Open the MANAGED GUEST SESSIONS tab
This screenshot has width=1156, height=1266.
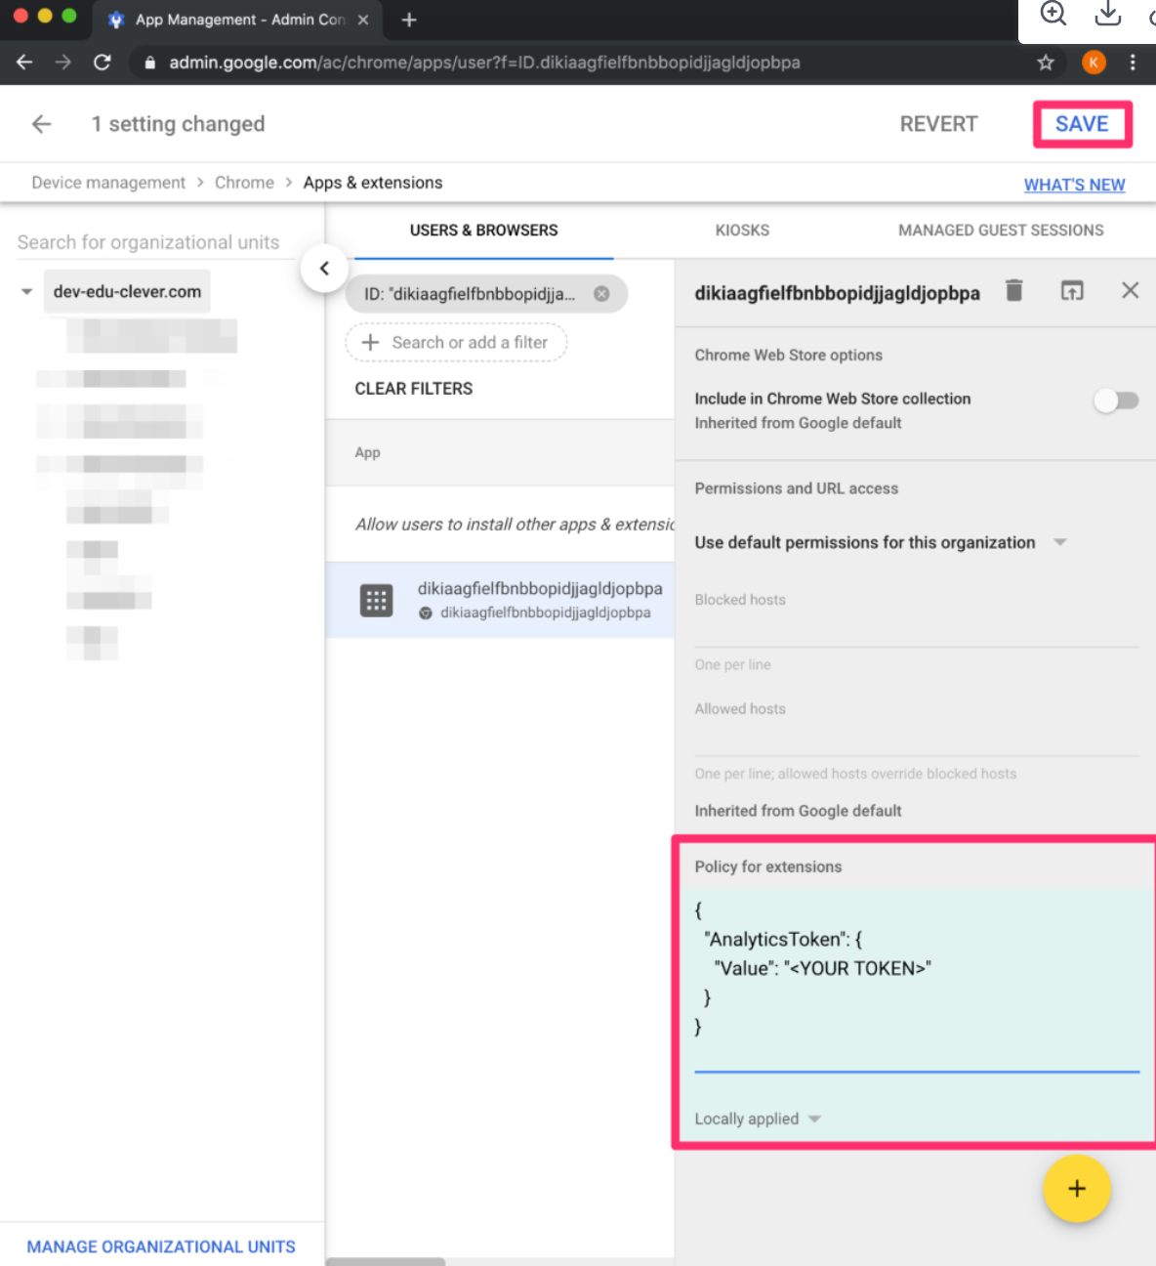(x=1000, y=231)
